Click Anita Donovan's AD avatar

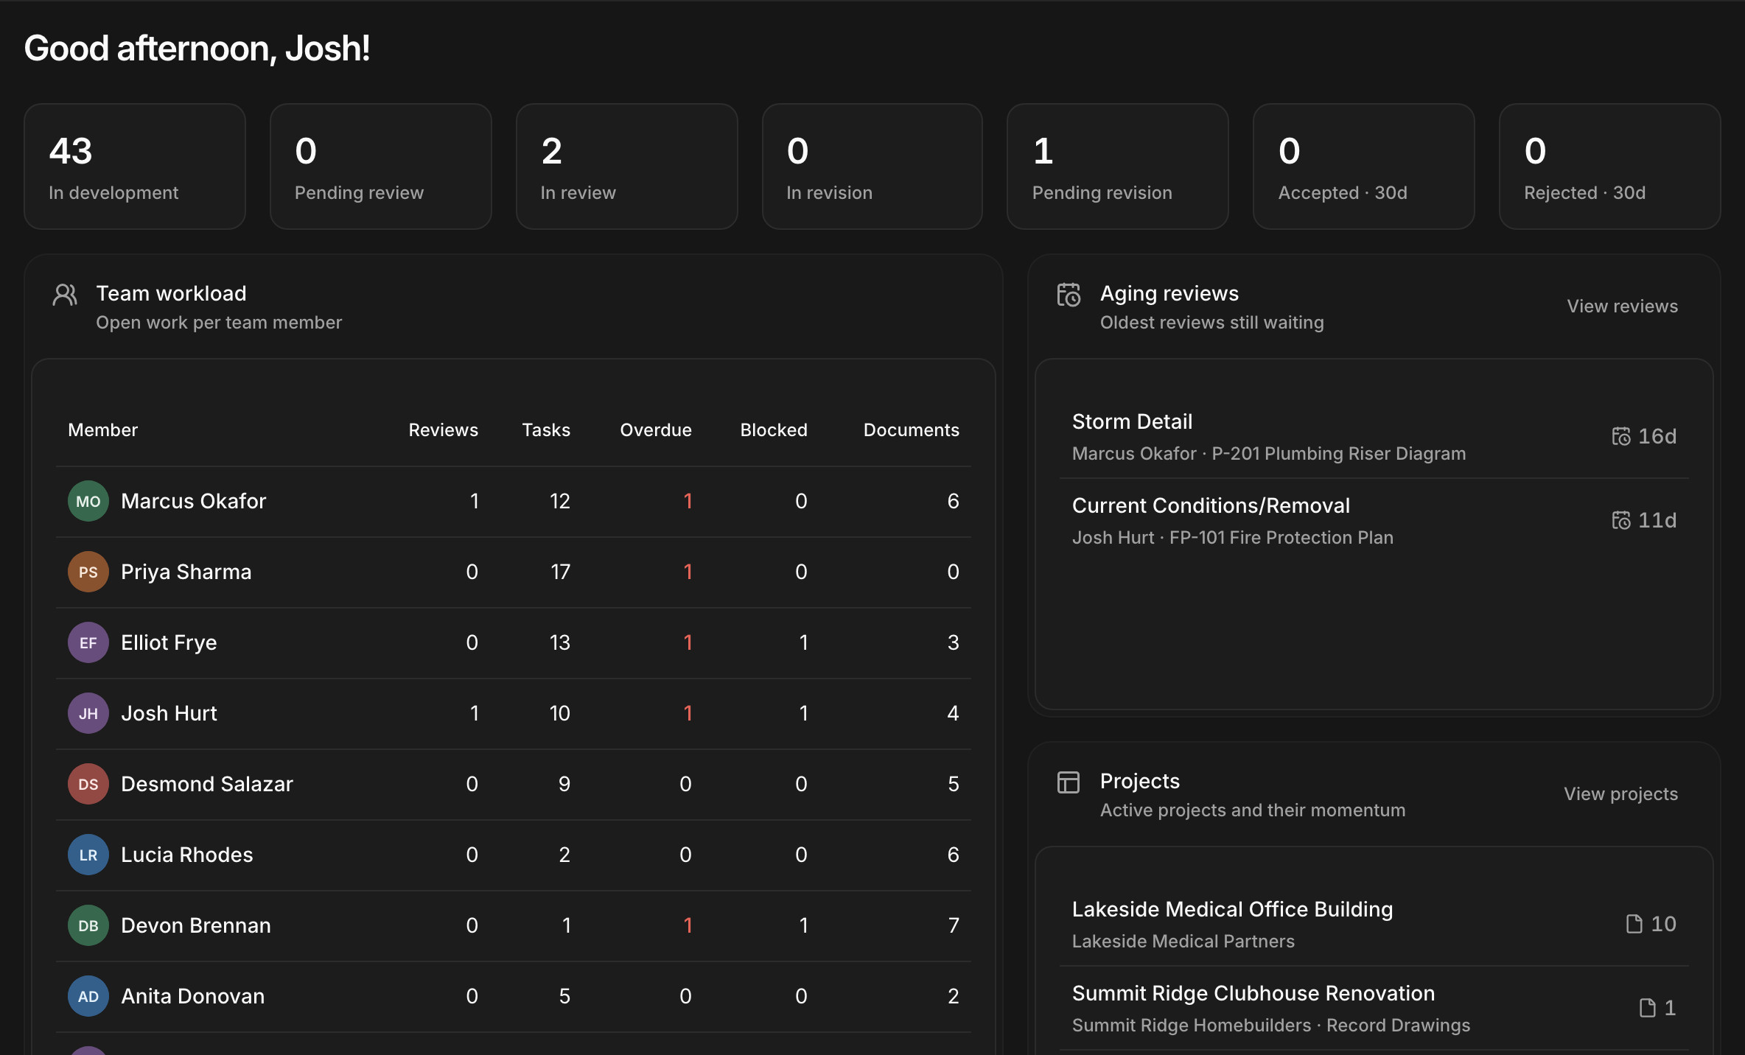pos(88,996)
